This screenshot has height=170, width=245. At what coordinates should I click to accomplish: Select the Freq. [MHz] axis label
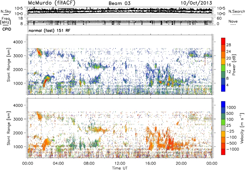(x=6, y=21)
